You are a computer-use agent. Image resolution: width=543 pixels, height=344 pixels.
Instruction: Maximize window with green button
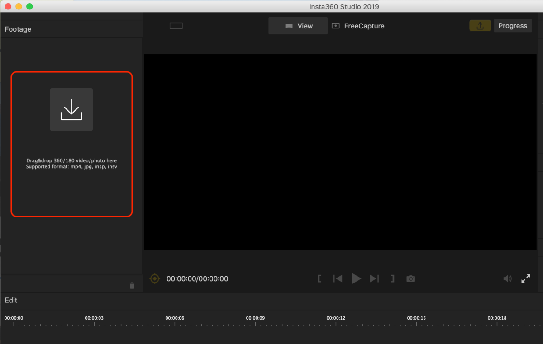pyautogui.click(x=29, y=6)
